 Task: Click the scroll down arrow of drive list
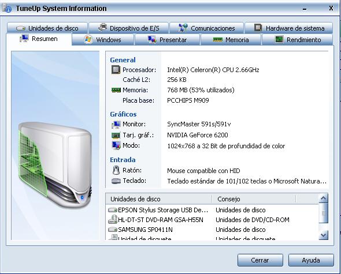324,235
